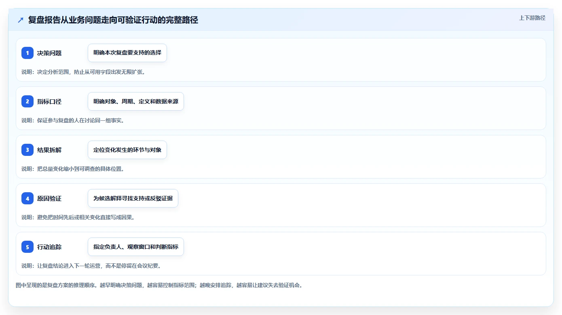Click the step 2 number badge

27,101
